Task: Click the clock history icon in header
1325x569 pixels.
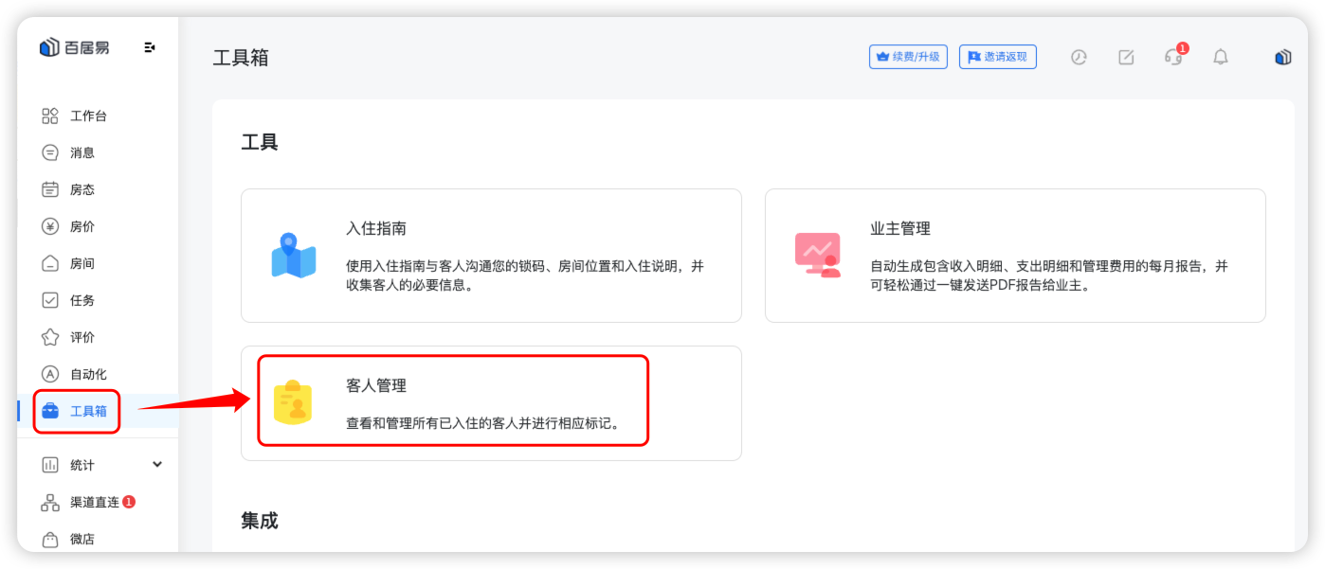Action: [1079, 57]
